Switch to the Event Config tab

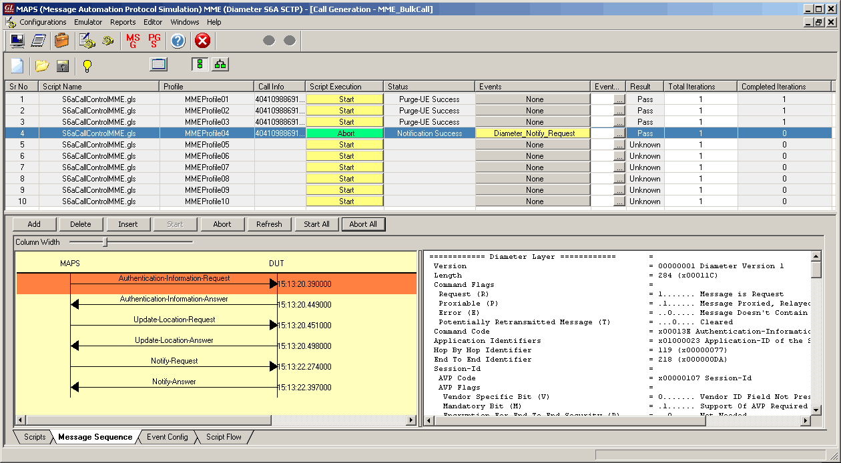tap(168, 437)
